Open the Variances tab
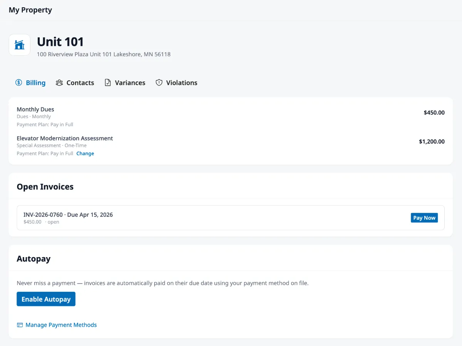This screenshot has height=346, width=462. click(x=130, y=82)
